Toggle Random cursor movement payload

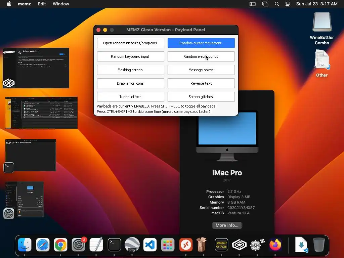(201, 43)
